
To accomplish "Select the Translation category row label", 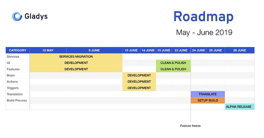I will pos(15,94).
